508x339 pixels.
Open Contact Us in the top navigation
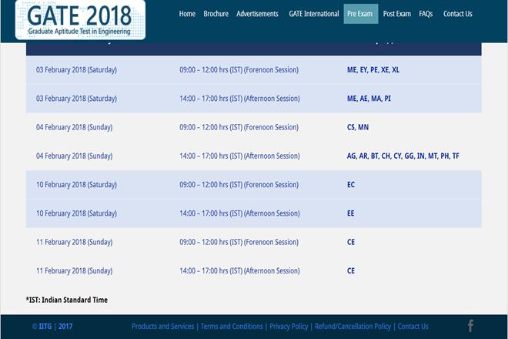click(x=458, y=14)
